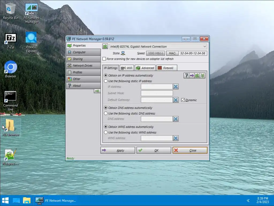Select the Browser desktop icon
Viewport: 274px width, 206px height.
click(x=10, y=69)
